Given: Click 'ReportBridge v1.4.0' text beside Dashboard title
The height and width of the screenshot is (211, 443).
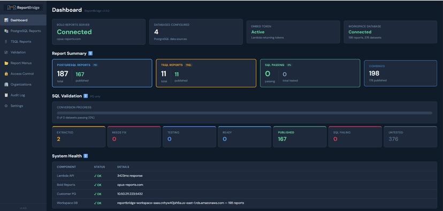Looking at the screenshot, I should (x=97, y=11).
